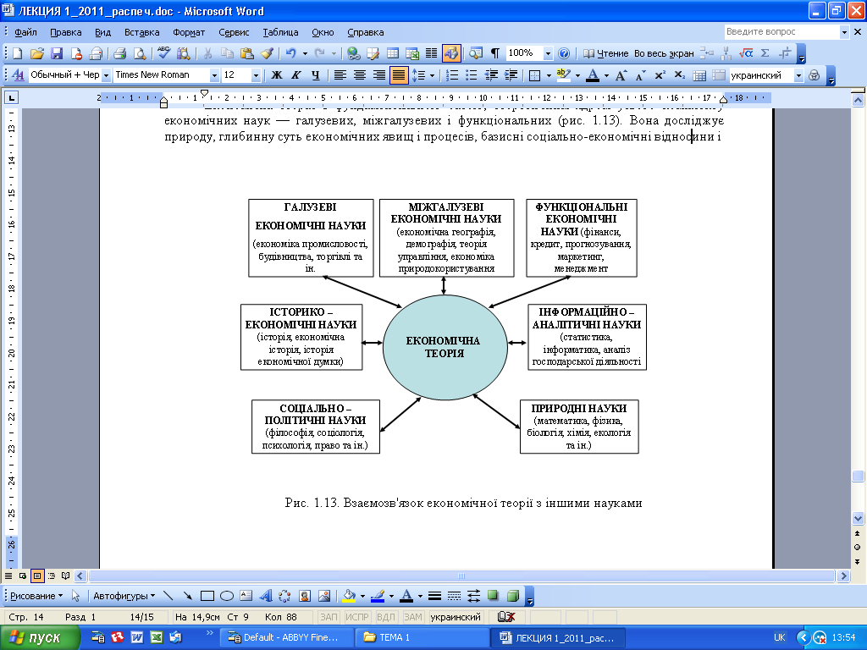
Task: Increase font size with large A icon
Action: tap(621, 75)
